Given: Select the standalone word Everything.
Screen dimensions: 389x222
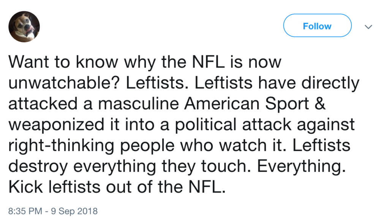Looking at the screenshot, I should [x=301, y=166].
